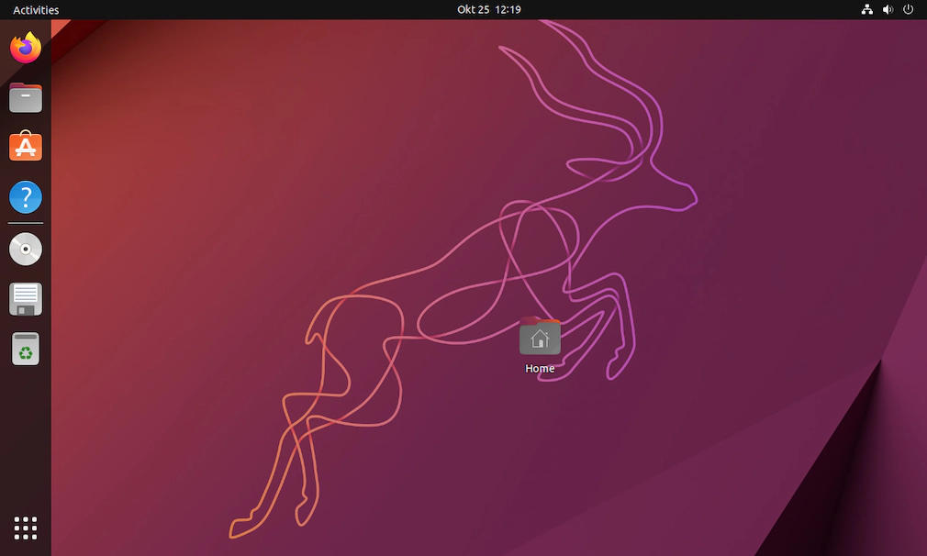Open the power icon system menu

pos(908,10)
